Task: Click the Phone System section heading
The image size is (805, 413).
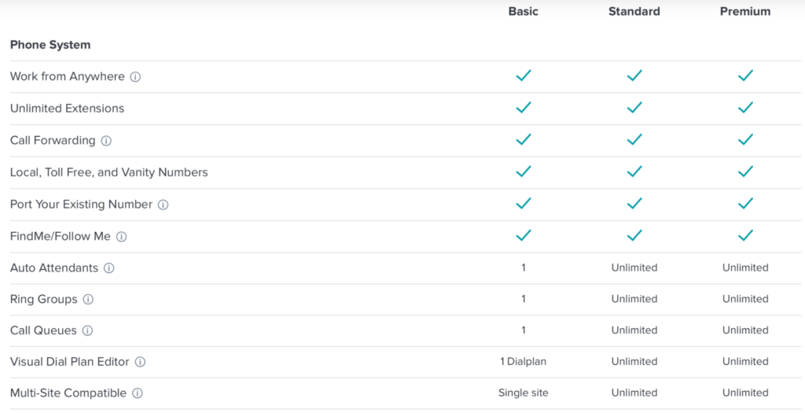Action: (x=50, y=45)
